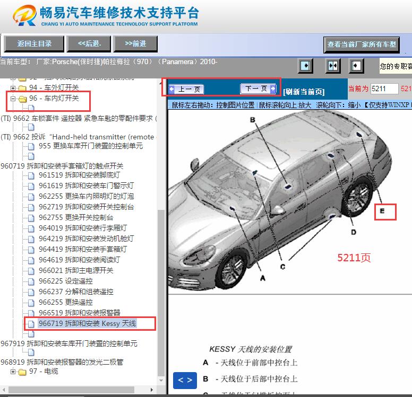Open 964219 拆卸和安装发动机舱灯
Image resolution: width=412 pixels, height=397 pixels.
pyautogui.click(x=86, y=239)
